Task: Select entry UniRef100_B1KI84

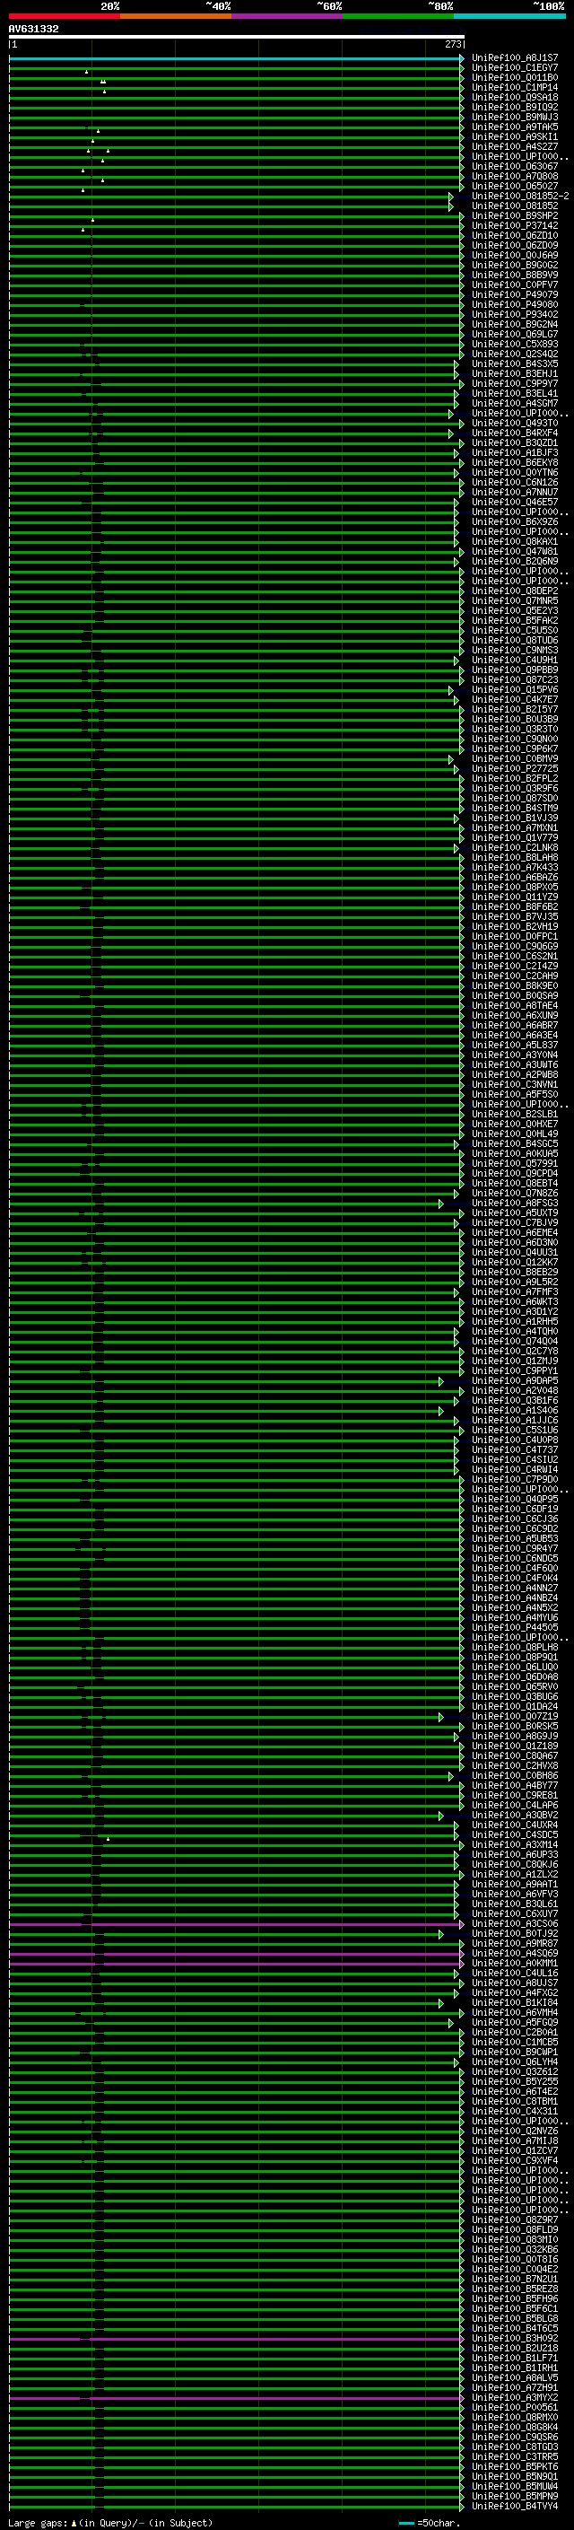Action: tap(515, 2002)
